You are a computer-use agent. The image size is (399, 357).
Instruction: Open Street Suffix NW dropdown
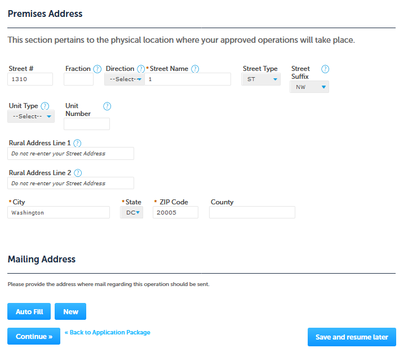point(309,87)
